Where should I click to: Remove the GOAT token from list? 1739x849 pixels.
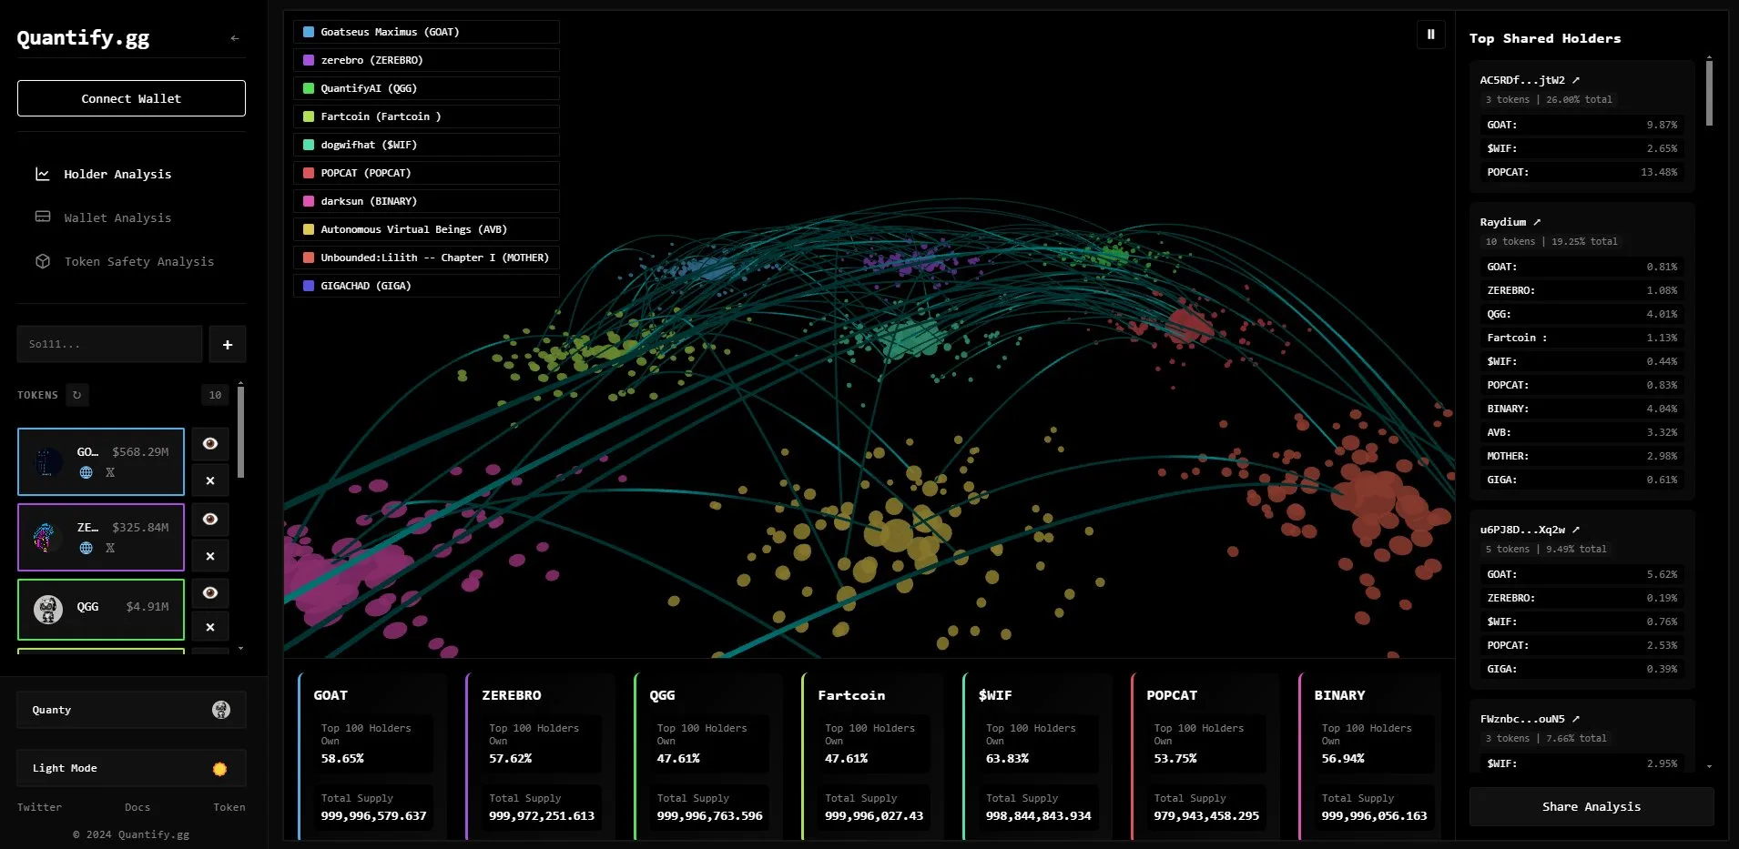pyautogui.click(x=210, y=480)
